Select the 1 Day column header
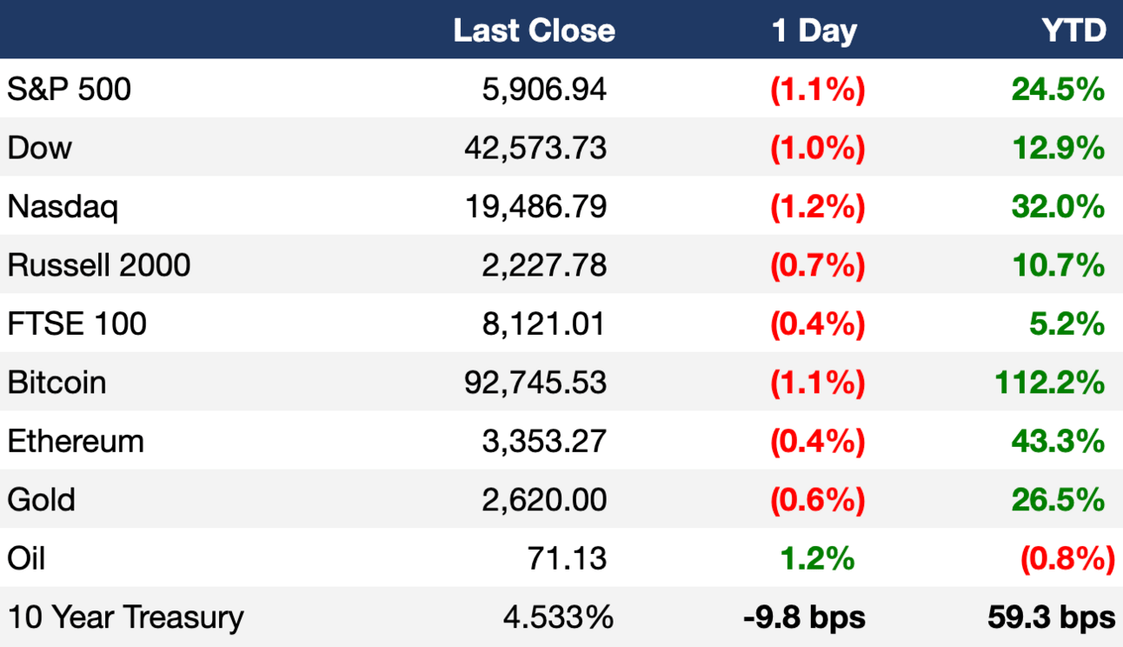 click(x=814, y=31)
